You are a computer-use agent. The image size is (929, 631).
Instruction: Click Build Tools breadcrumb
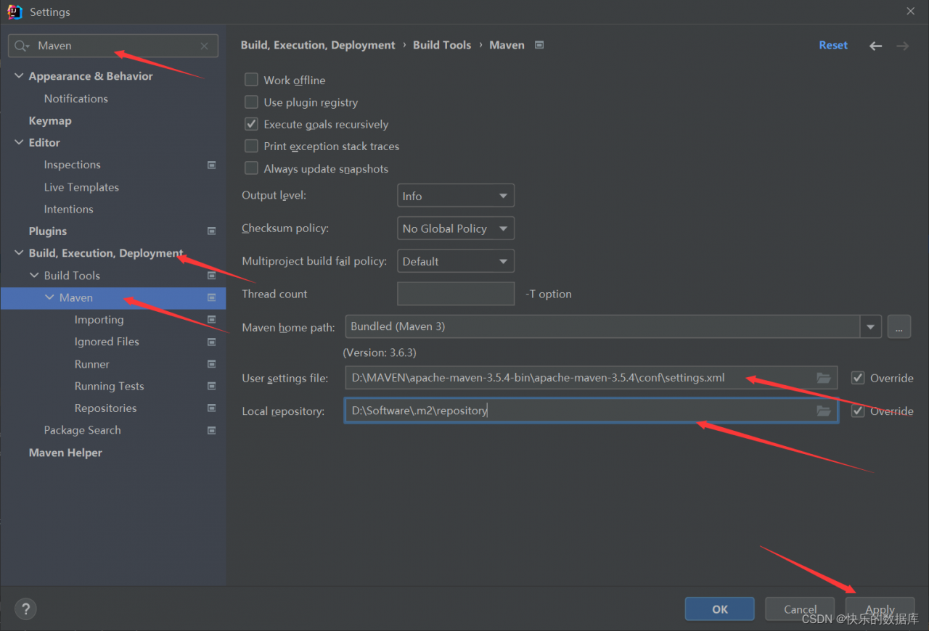click(442, 45)
